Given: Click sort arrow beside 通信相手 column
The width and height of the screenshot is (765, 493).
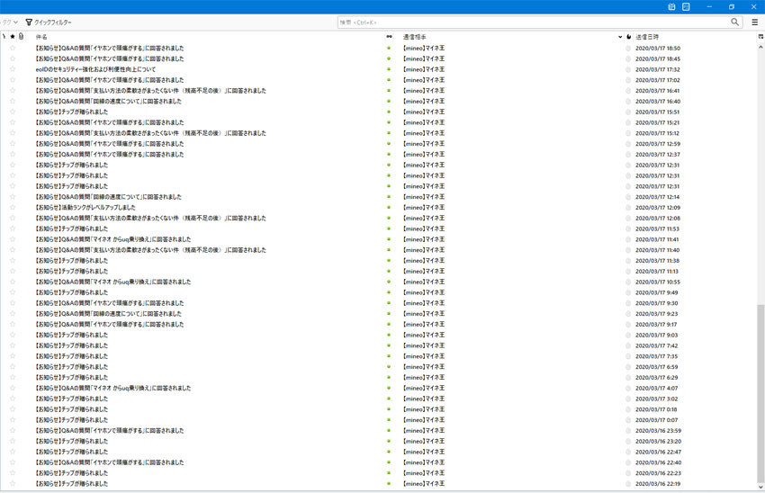Looking at the screenshot, I should coord(620,37).
